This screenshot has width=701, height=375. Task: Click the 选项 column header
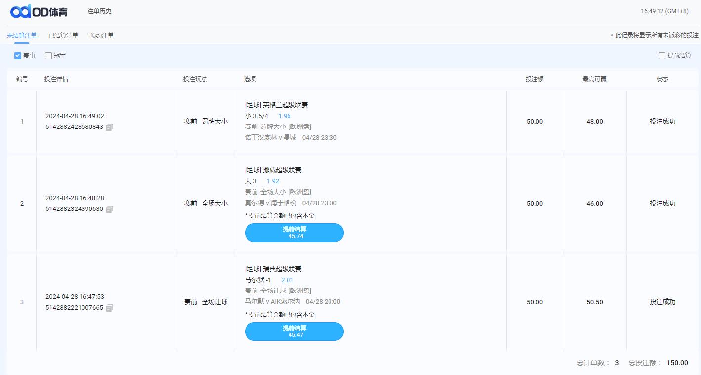[250, 79]
